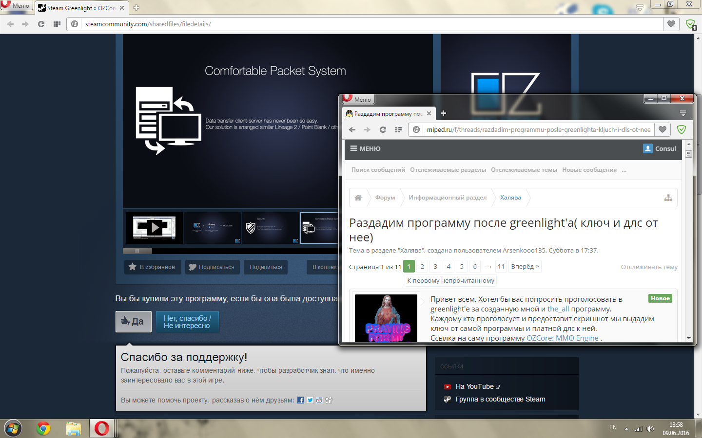702x438 pixels.
Task: Open Speed Dial grid in front miped.ru window
Action: 398,129
